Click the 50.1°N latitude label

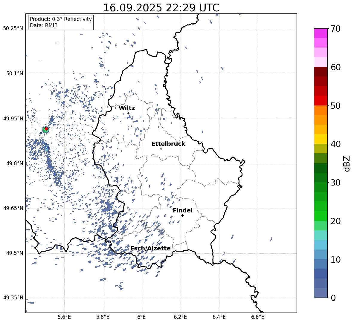coord(14,74)
